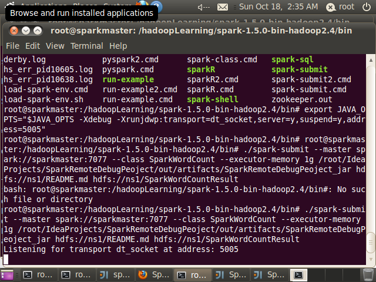Image resolution: width=376 pixels, height=282 pixels.
Task: Click the spark-submit executable name in listing
Action: [x=300, y=69]
